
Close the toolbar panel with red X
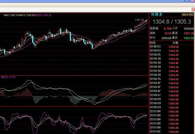[x=193, y=9]
